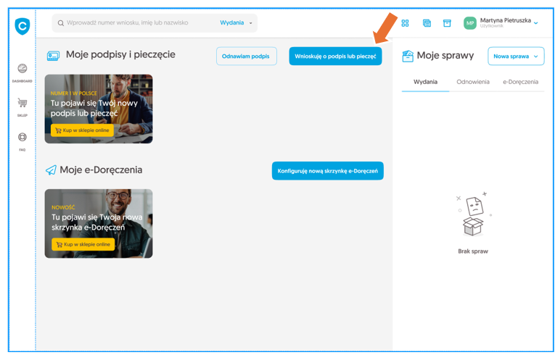
Task: Expand the Wydania search filter dropdown
Action: click(x=237, y=23)
